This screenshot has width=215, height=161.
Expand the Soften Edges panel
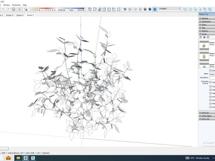(207, 116)
